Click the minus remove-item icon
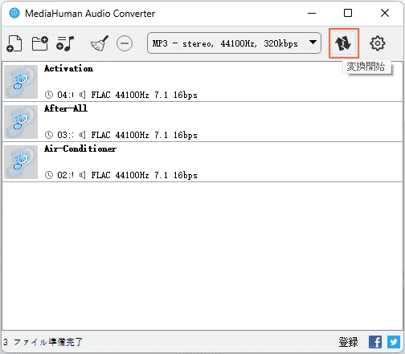405x354 pixels. coord(125,43)
